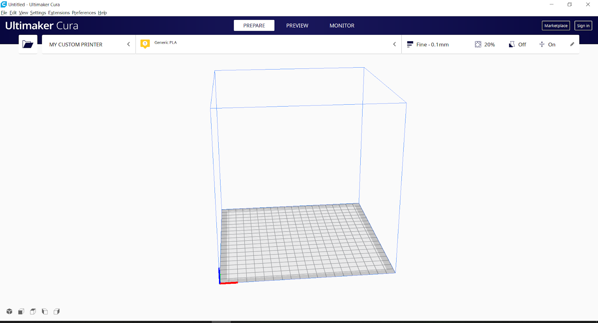Click the adhesion On value

point(552,44)
